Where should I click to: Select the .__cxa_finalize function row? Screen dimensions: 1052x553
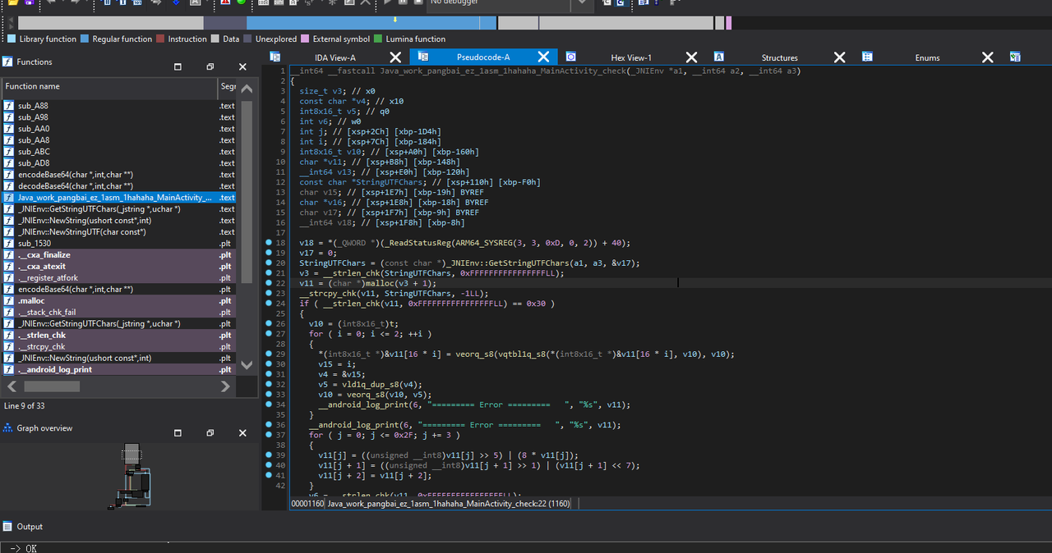119,255
